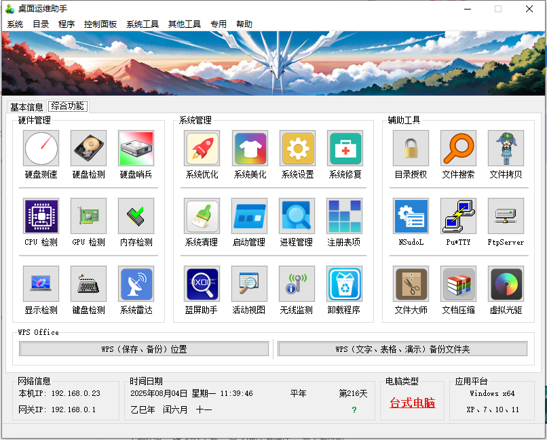Switch to the 基本信息 tab

(27, 106)
